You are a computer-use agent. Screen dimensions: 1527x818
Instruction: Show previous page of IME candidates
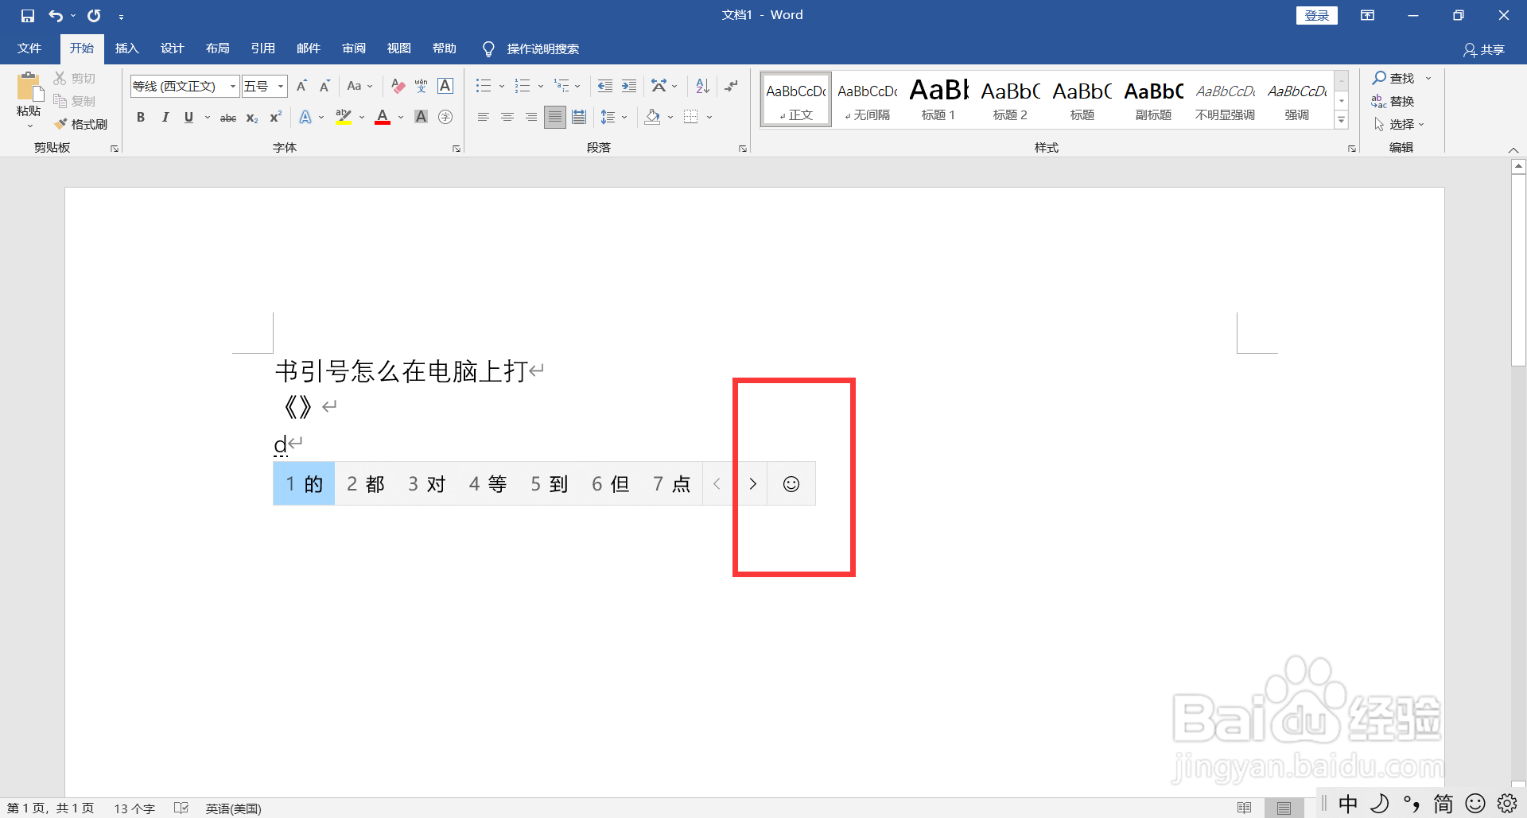pos(717,484)
